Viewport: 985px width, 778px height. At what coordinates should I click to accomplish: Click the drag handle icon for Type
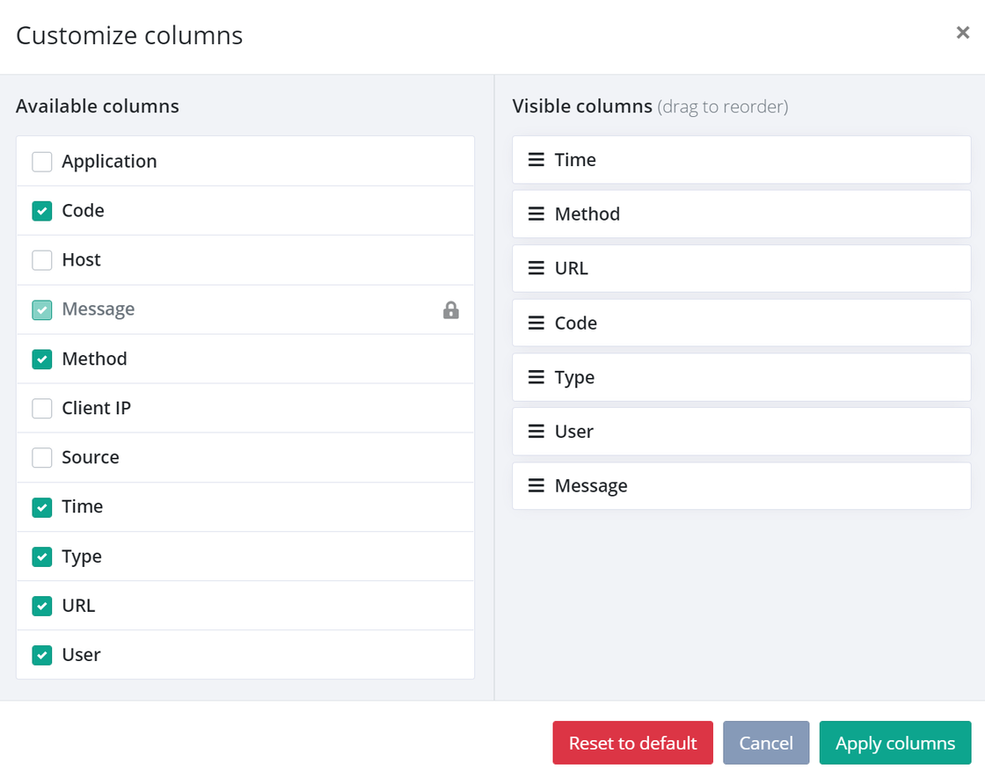(536, 377)
